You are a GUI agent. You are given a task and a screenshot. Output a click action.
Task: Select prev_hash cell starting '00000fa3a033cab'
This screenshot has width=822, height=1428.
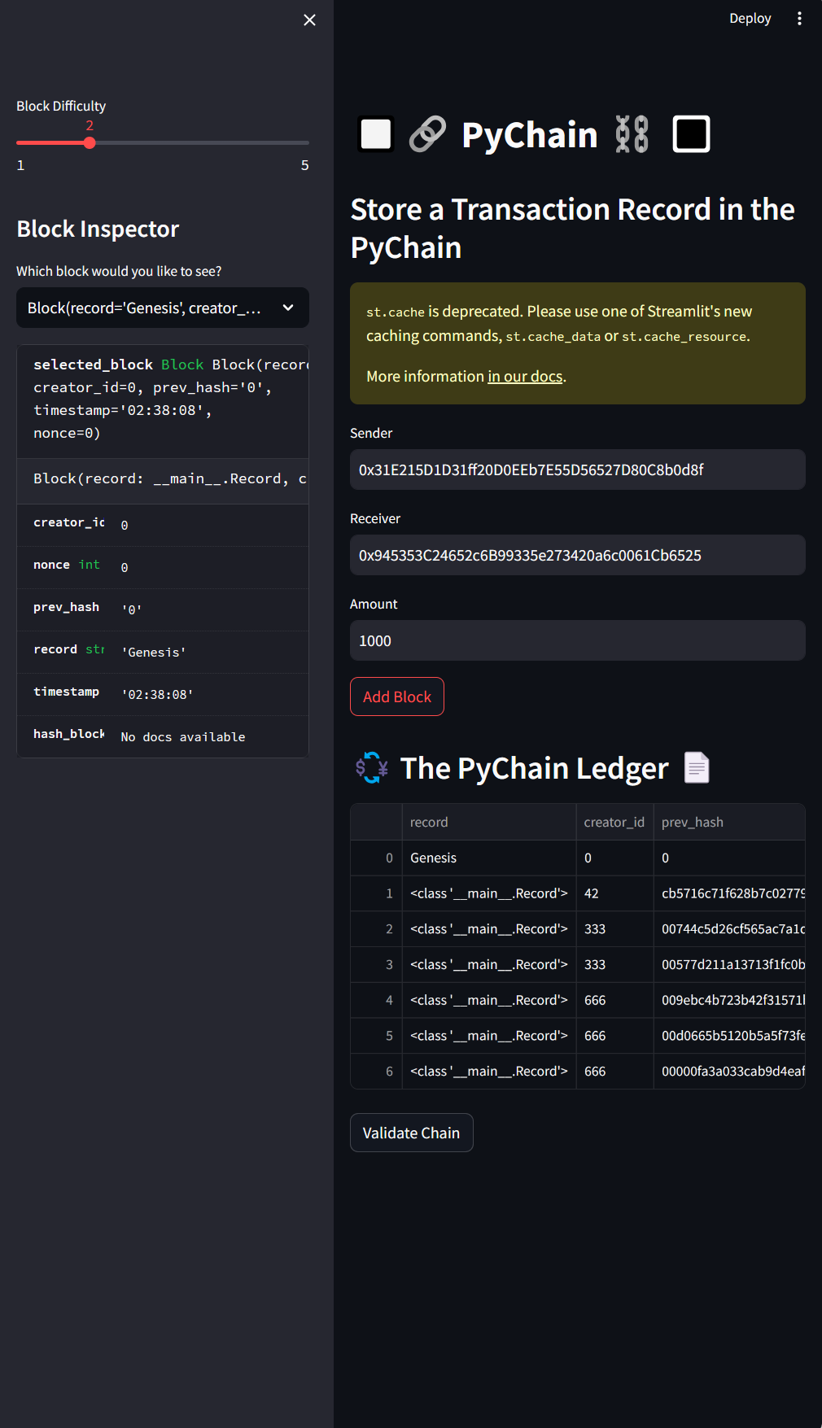coord(729,1072)
